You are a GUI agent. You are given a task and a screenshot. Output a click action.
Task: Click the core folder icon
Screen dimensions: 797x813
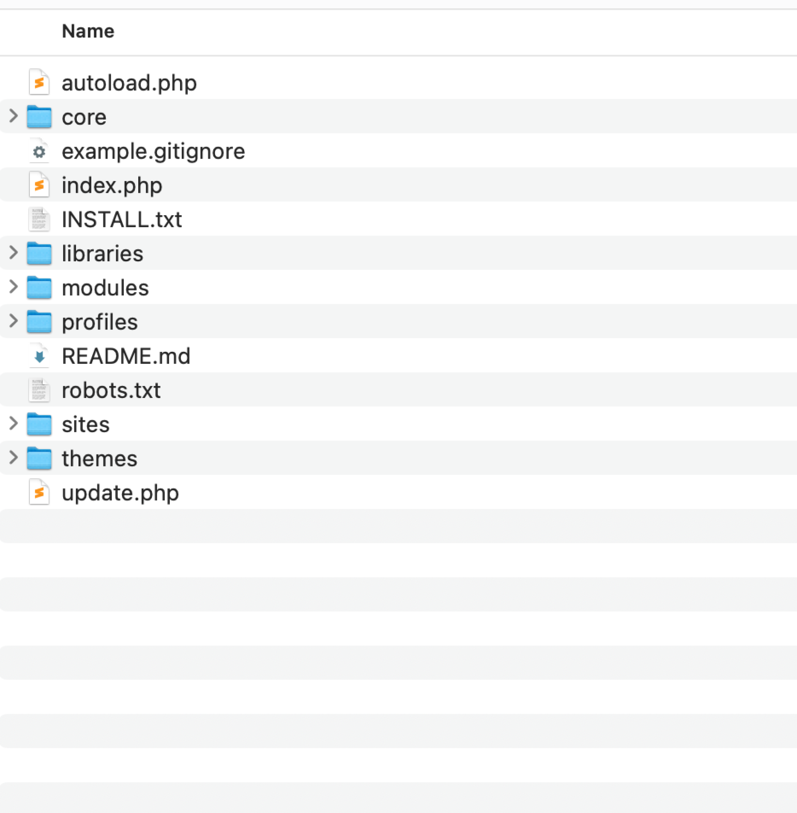click(39, 117)
